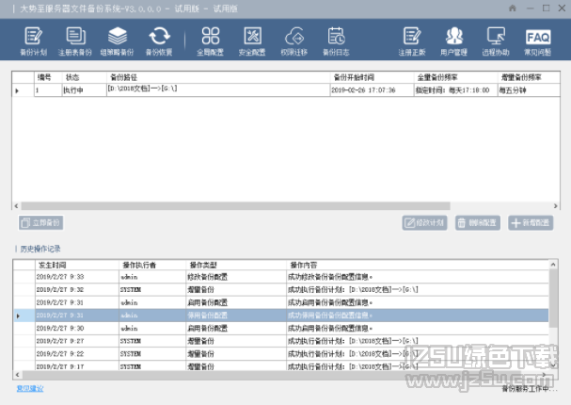Click the history vertical scrollbar thumb
The width and height of the screenshot is (571, 405).
tap(553, 299)
